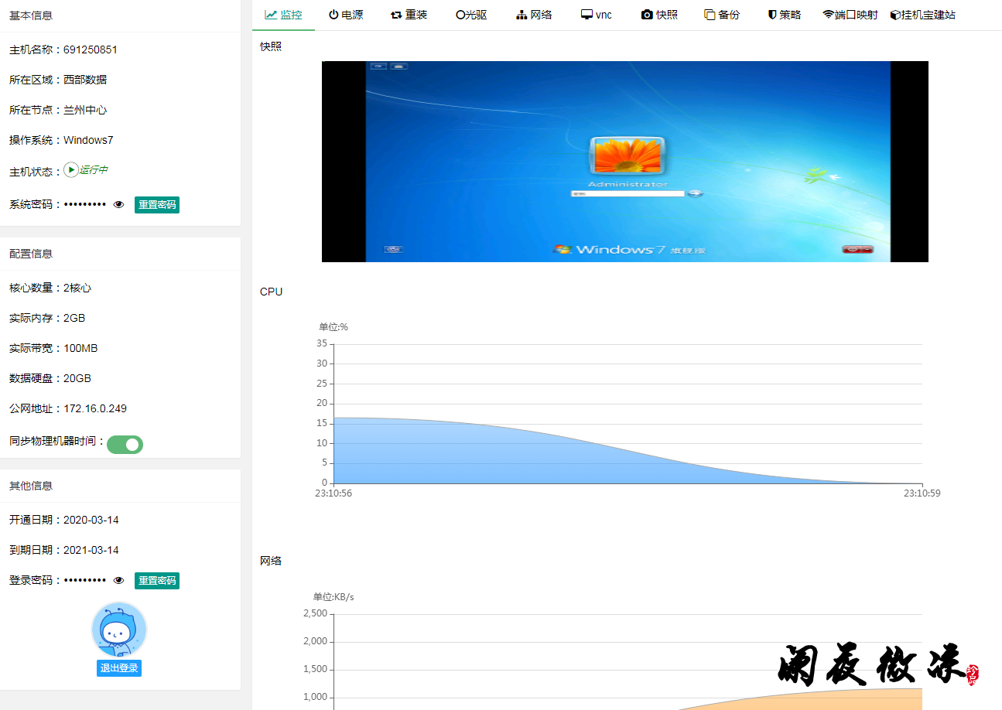Viewport: 1002px width, 710px height.
Task: Open the 端口映射 port mapping tool
Action: [x=850, y=14]
